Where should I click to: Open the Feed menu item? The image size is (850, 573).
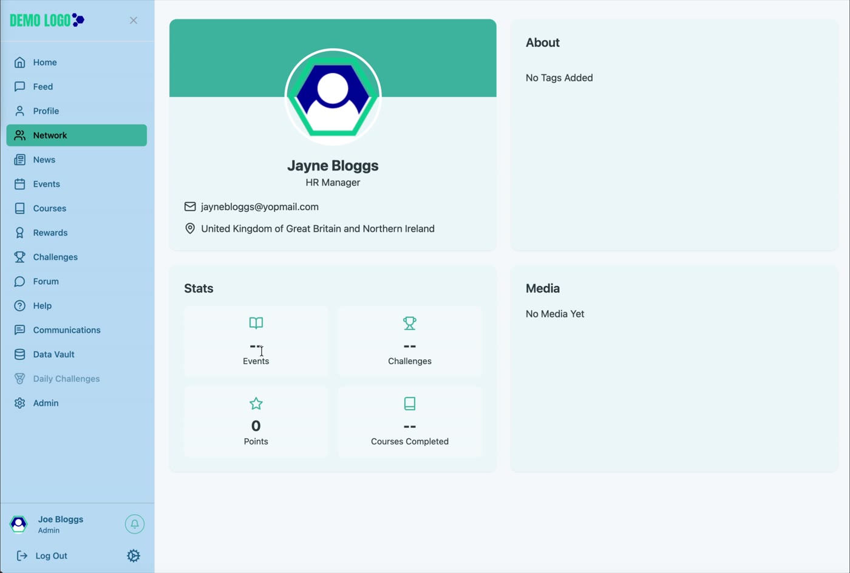(x=76, y=87)
